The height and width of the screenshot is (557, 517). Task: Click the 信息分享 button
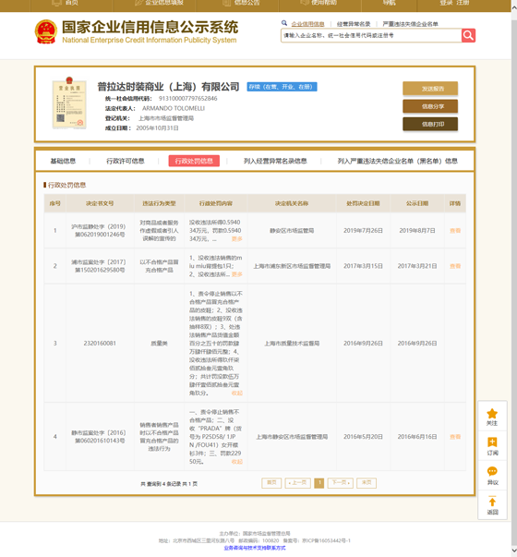(x=430, y=106)
